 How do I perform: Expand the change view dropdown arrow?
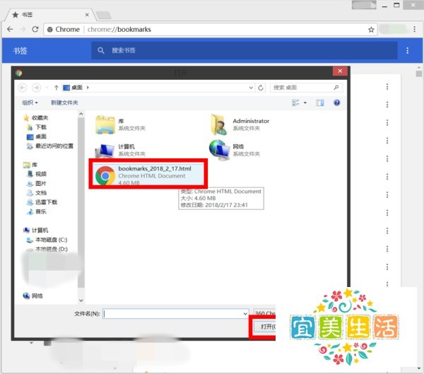coord(305,103)
